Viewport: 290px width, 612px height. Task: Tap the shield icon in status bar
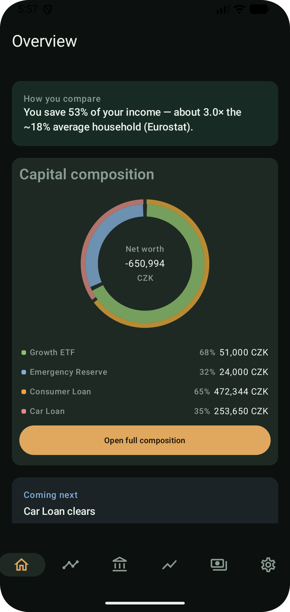point(48,10)
